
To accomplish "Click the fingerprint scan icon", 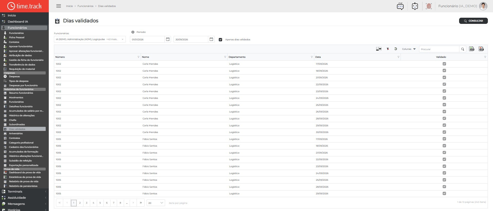I will (x=429, y=6).
